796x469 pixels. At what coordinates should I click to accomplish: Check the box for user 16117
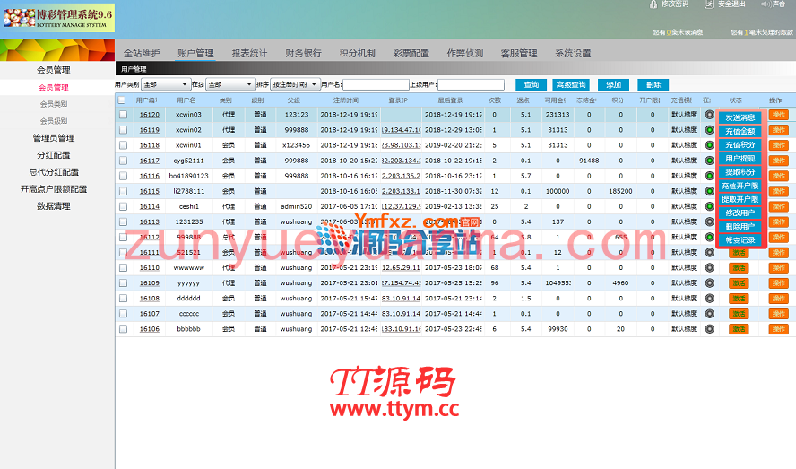(x=124, y=161)
